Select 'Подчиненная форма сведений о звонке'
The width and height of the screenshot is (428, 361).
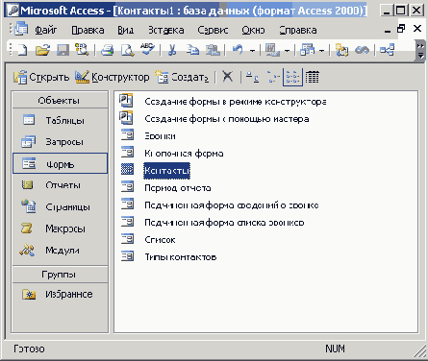point(232,205)
